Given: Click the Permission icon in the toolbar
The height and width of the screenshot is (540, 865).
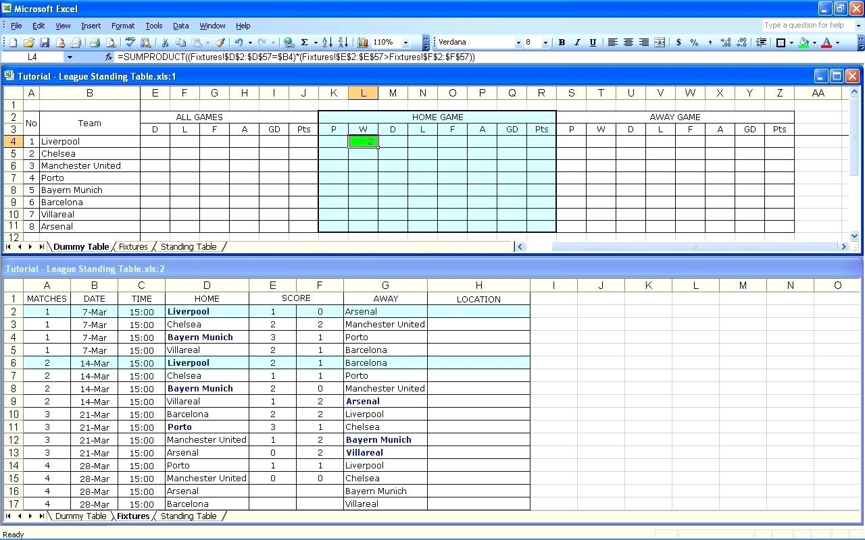Looking at the screenshot, I should [61, 43].
